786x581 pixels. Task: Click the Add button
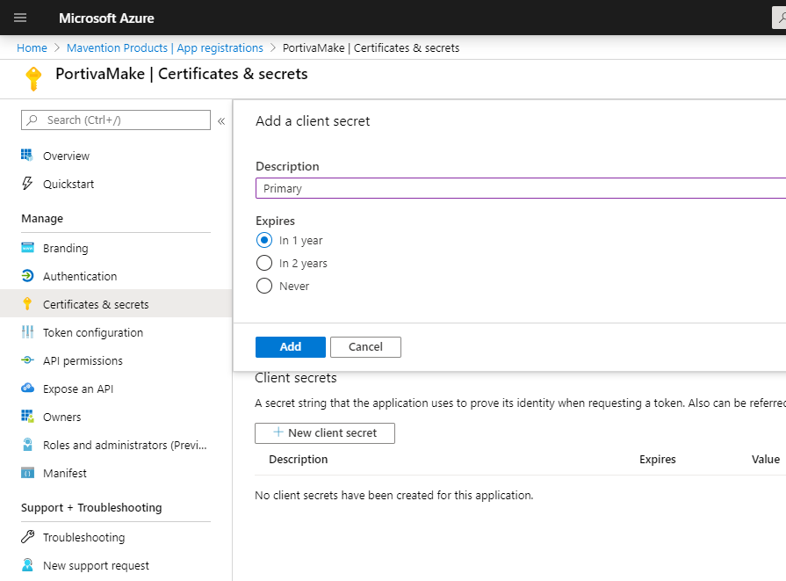tap(290, 347)
